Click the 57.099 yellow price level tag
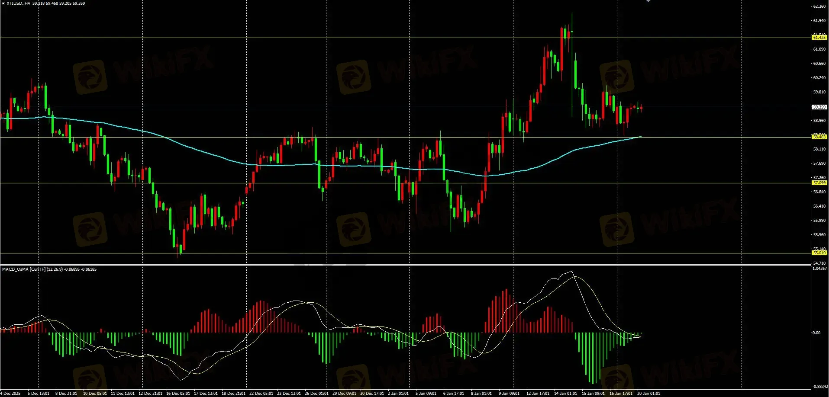829x397 pixels. click(819, 183)
